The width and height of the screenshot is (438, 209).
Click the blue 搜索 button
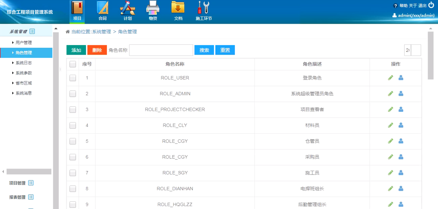coord(204,50)
